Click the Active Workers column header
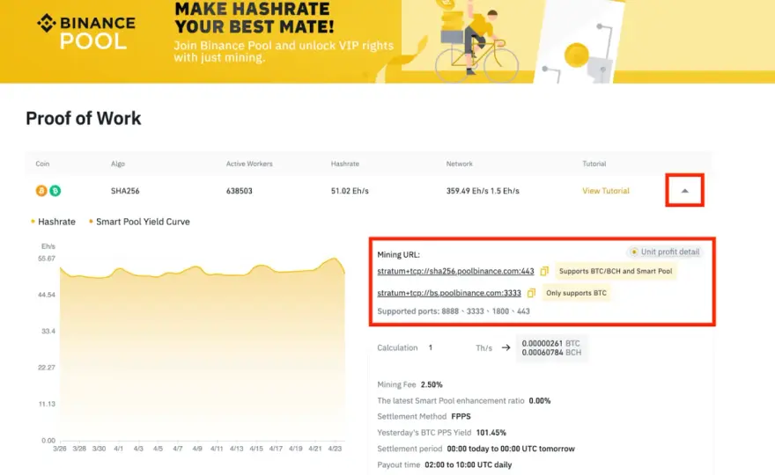The height and width of the screenshot is (475, 775). (x=249, y=164)
